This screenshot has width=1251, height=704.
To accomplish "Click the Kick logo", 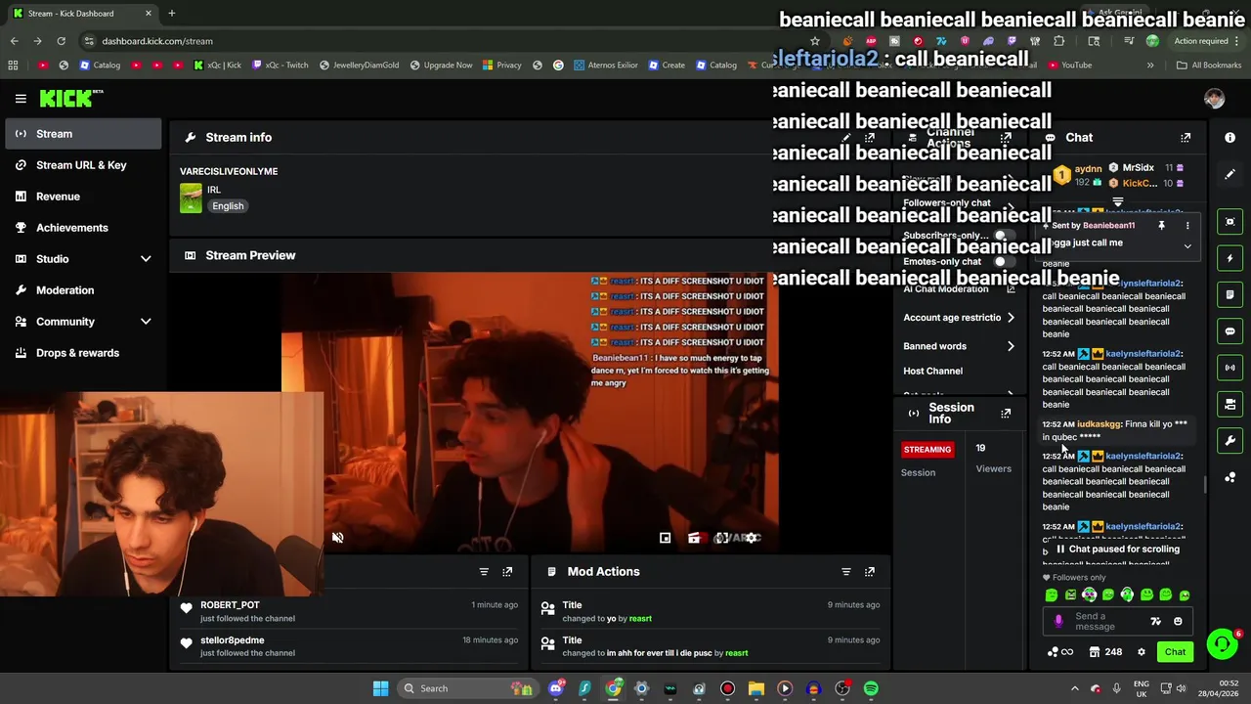I will click(71, 98).
